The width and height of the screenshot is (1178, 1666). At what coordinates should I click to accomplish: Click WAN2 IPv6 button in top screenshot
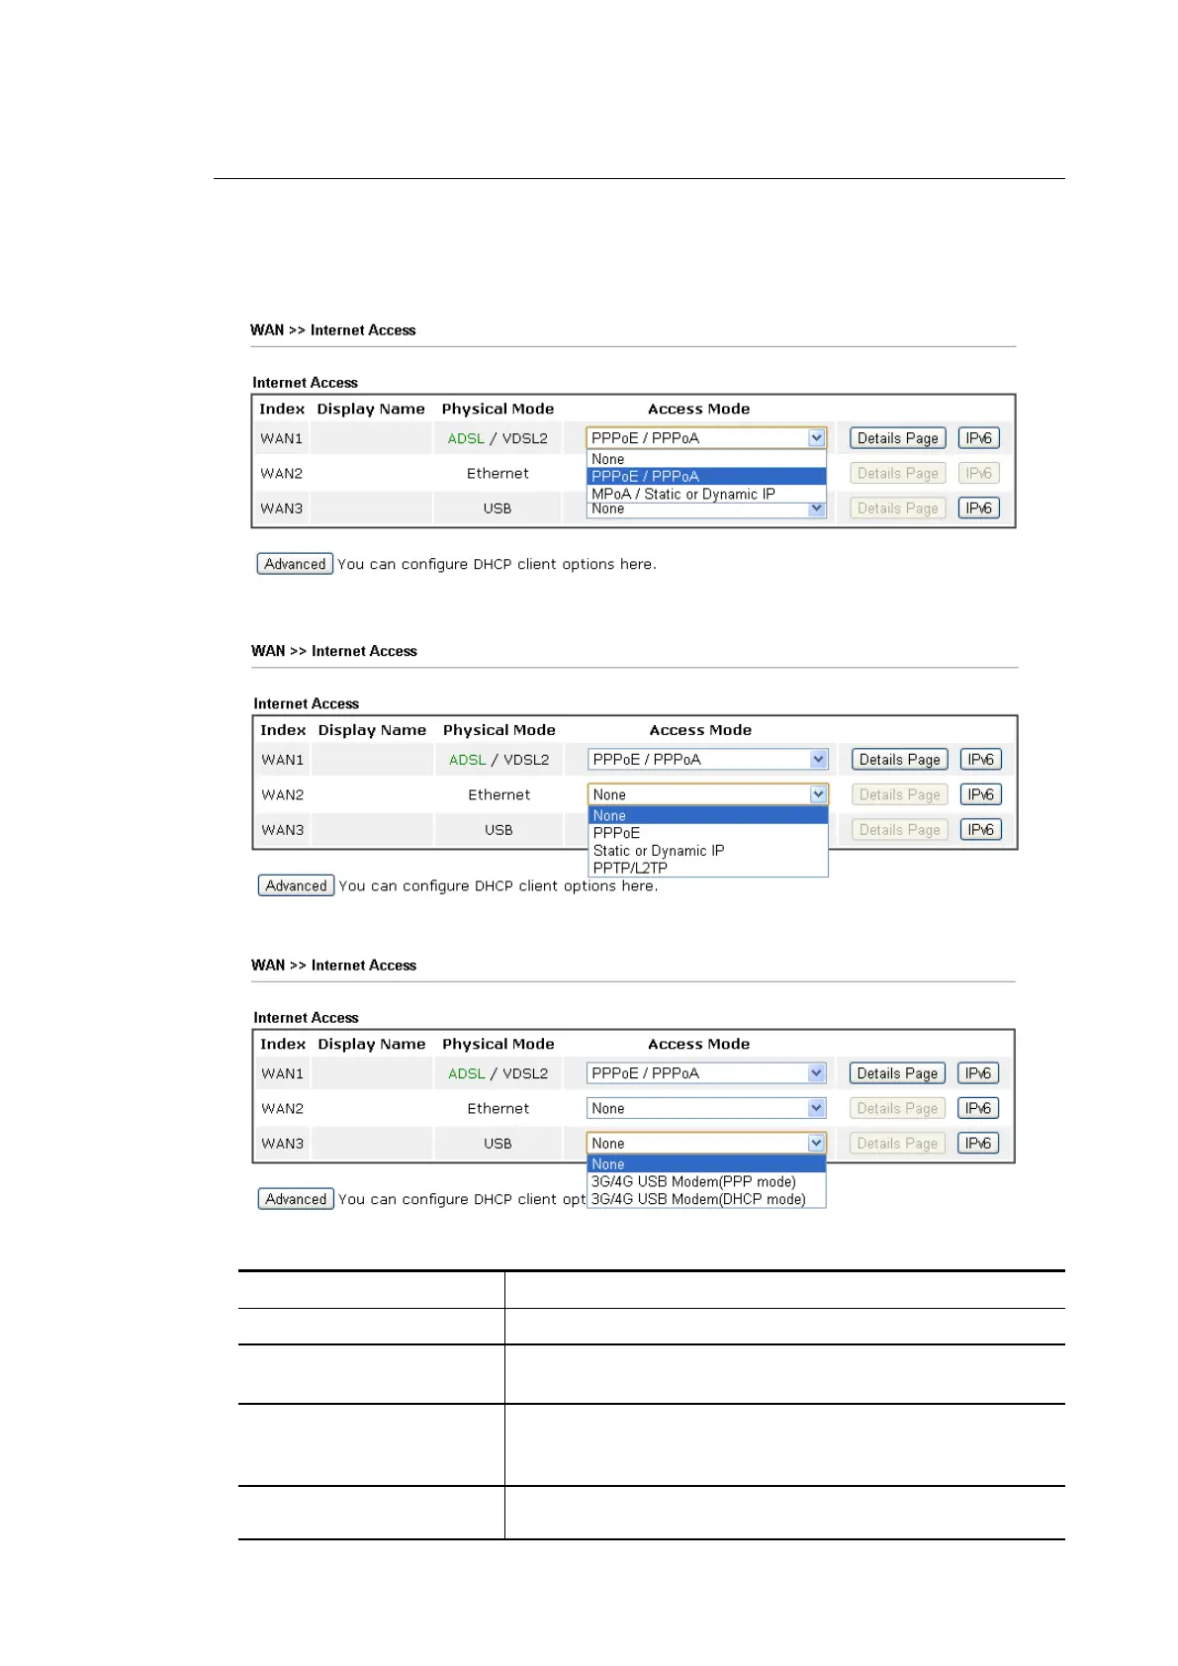coord(978,473)
